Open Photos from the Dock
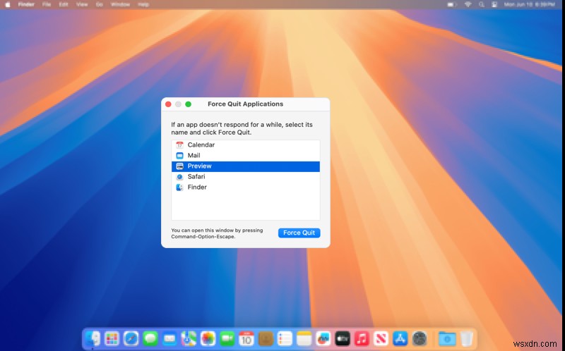Screen dimensions: 565x351 click(x=208, y=339)
